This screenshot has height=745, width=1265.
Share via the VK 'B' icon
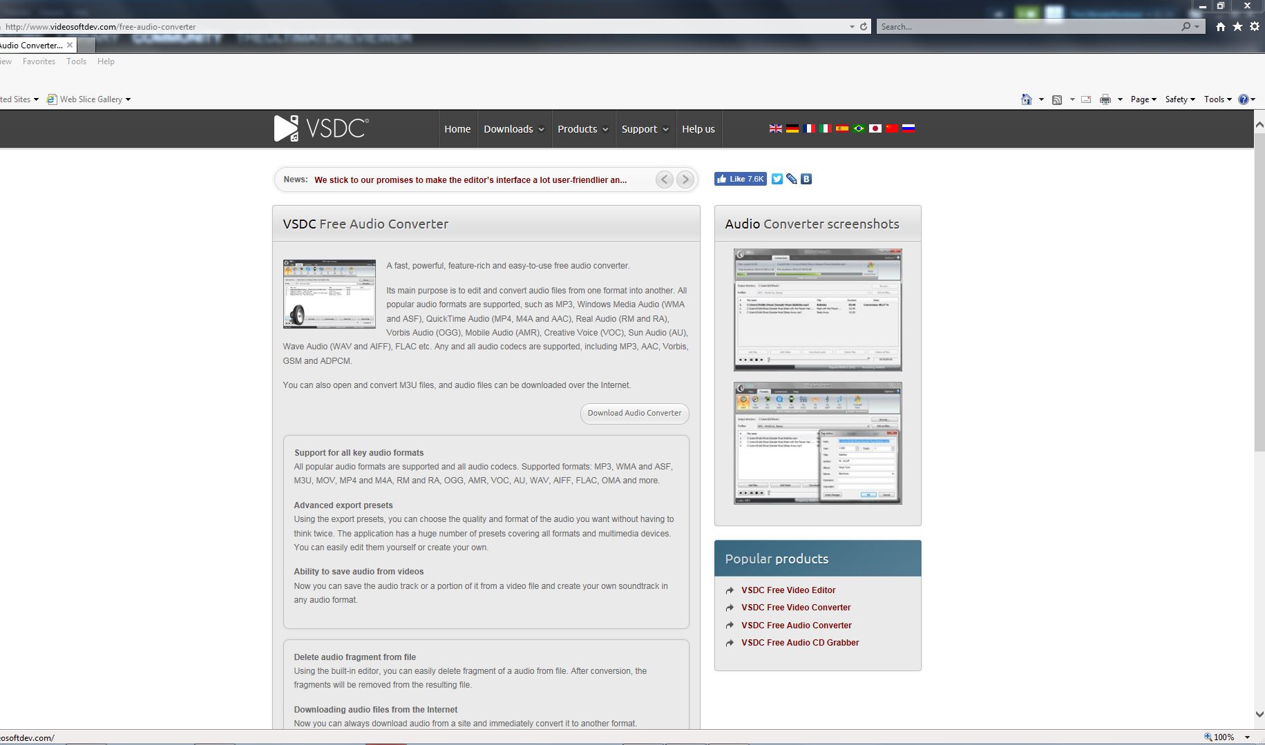coord(806,179)
